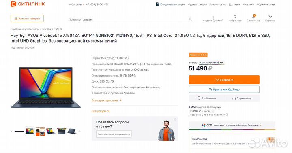Image resolution: width=292 pixels, height=153 pixels.
Task: Click the main ASUS Vivobook laptop image
Action: 46,87
